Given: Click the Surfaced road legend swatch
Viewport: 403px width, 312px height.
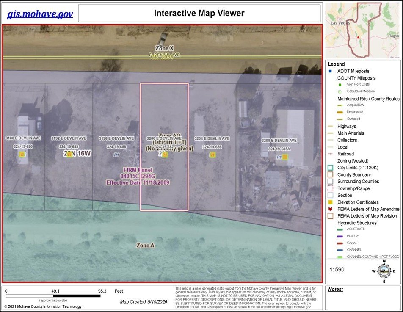Looking at the screenshot, I should [340, 119].
